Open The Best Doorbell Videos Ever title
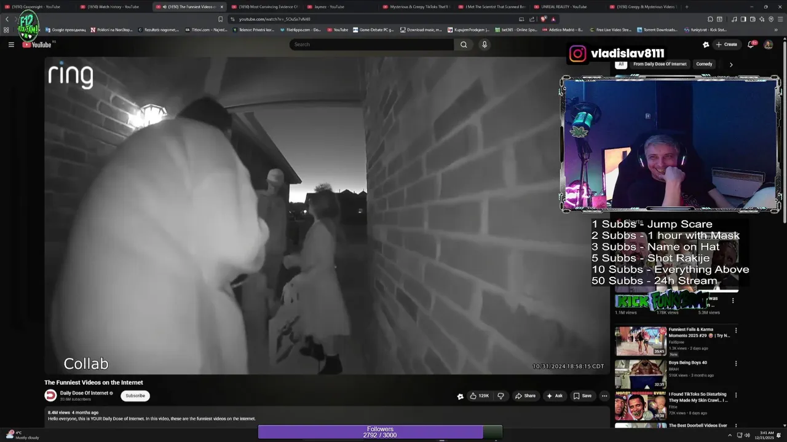Image resolution: width=787 pixels, height=442 pixels. click(x=698, y=425)
